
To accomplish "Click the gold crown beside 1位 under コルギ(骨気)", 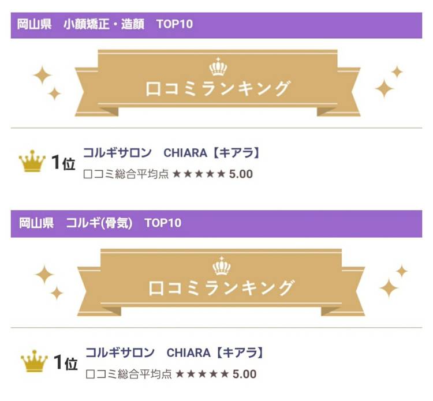I will 34,362.
